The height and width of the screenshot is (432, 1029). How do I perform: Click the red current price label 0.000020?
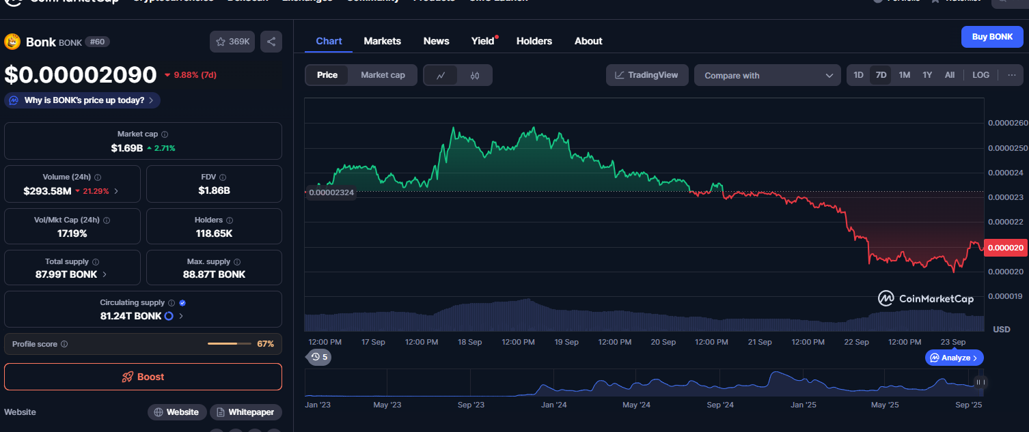[x=1005, y=248]
